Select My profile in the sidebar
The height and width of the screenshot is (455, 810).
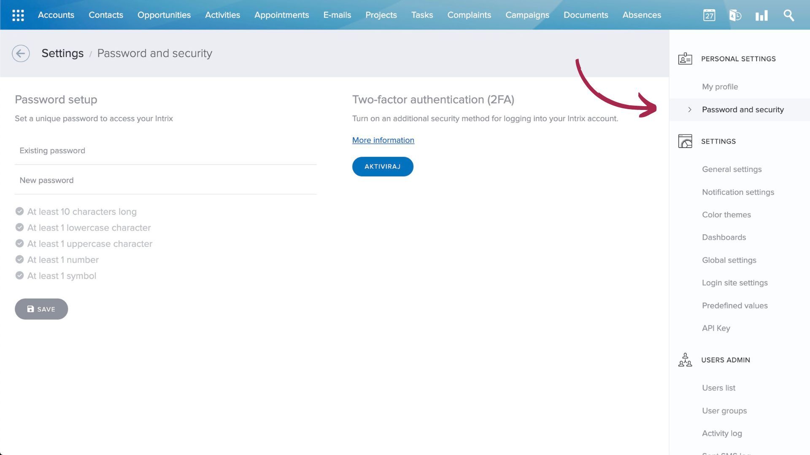(720, 87)
